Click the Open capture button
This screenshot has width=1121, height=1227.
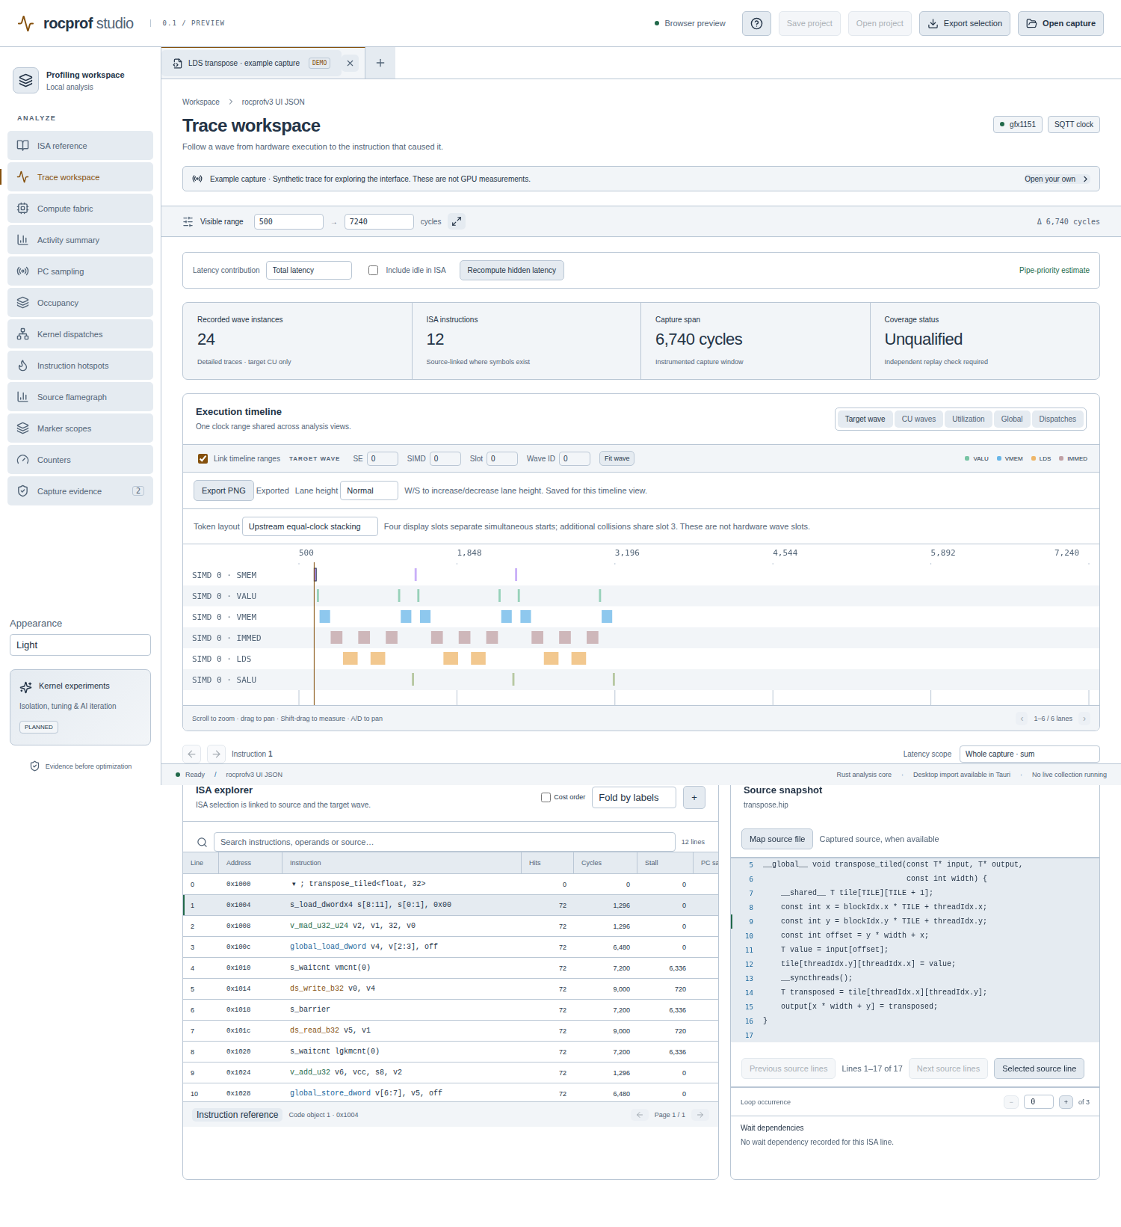[1060, 24]
